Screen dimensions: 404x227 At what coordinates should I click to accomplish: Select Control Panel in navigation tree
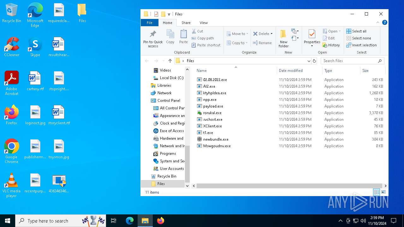pyautogui.click(x=165, y=101)
